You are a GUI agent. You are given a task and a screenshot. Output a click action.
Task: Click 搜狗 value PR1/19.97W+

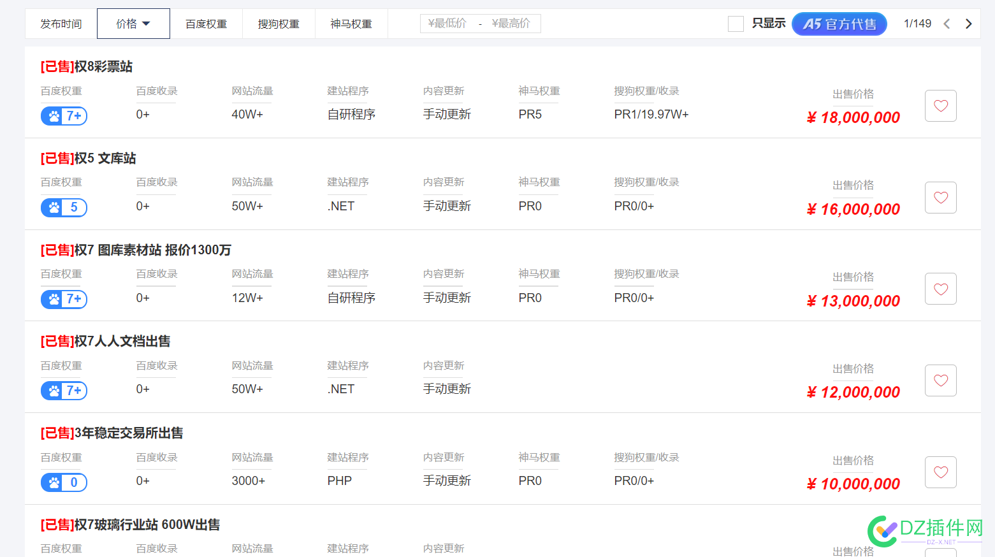651,115
